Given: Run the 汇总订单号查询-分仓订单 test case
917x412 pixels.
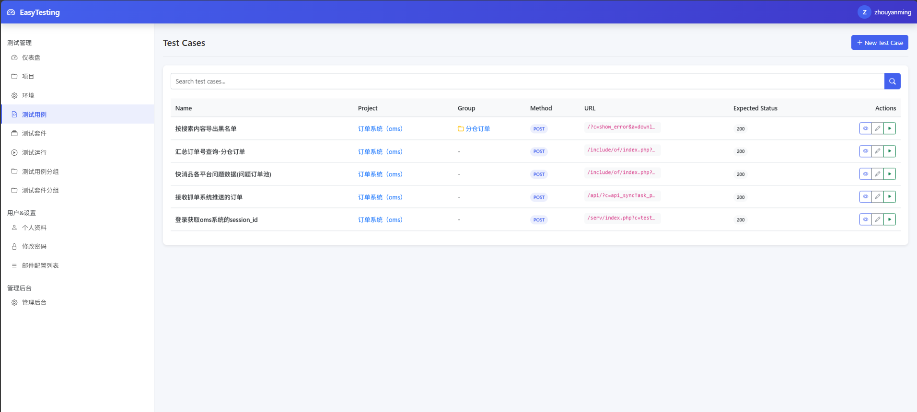Looking at the screenshot, I should 890,151.
